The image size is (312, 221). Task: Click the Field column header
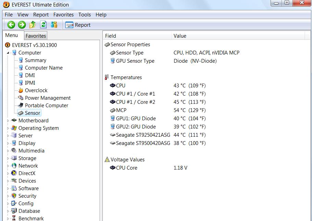pos(137,36)
